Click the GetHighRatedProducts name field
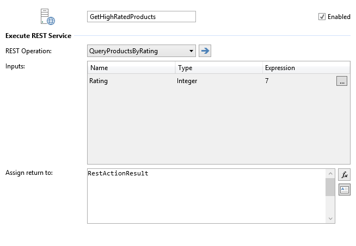Viewport: 356px width, 246px height. [x=141, y=17]
